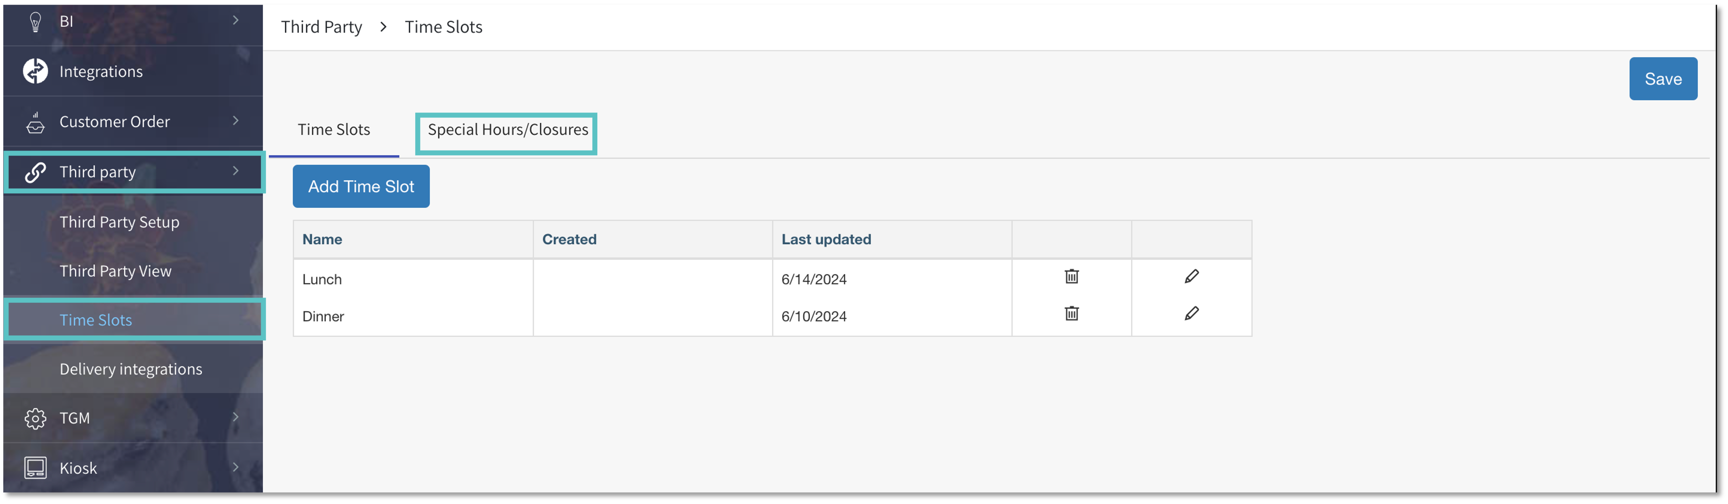Select the Time Slots tab
This screenshot has height=504, width=1728.
click(x=334, y=130)
